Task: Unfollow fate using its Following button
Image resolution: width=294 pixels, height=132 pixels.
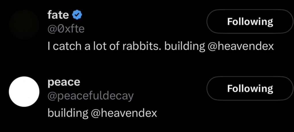Action: click(x=250, y=22)
